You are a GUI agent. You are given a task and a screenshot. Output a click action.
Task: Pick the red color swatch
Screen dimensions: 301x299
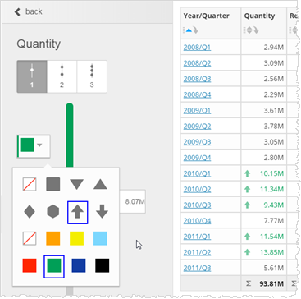pos(30,265)
